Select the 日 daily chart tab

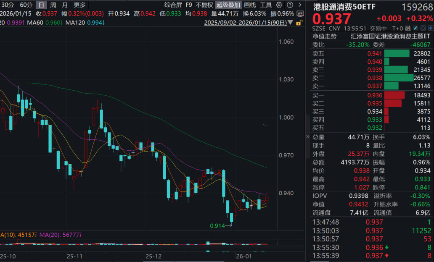click(x=41, y=5)
